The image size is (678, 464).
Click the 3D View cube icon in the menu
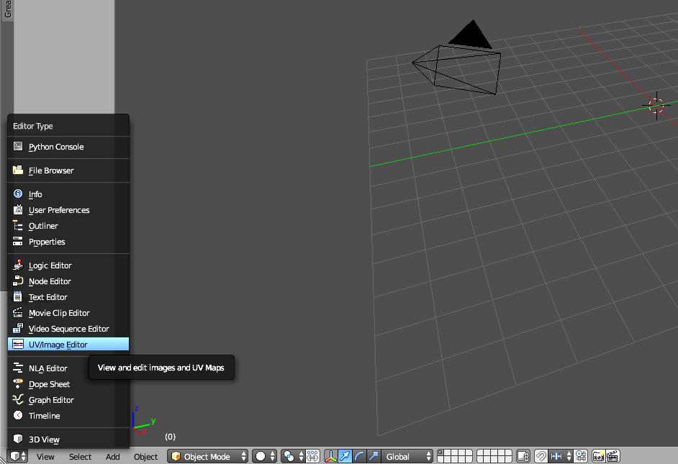tap(18, 439)
